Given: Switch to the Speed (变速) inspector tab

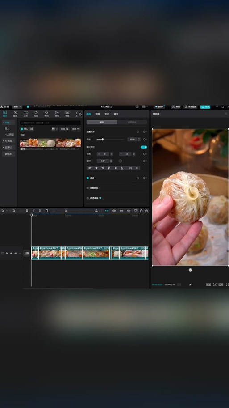Looking at the screenshot, I should pyautogui.click(x=107, y=114).
